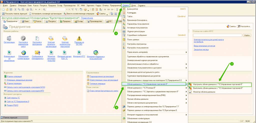The height and width of the screenshot is (123, 256).
Task: Switch to the Производство tab
Action: (95, 21)
